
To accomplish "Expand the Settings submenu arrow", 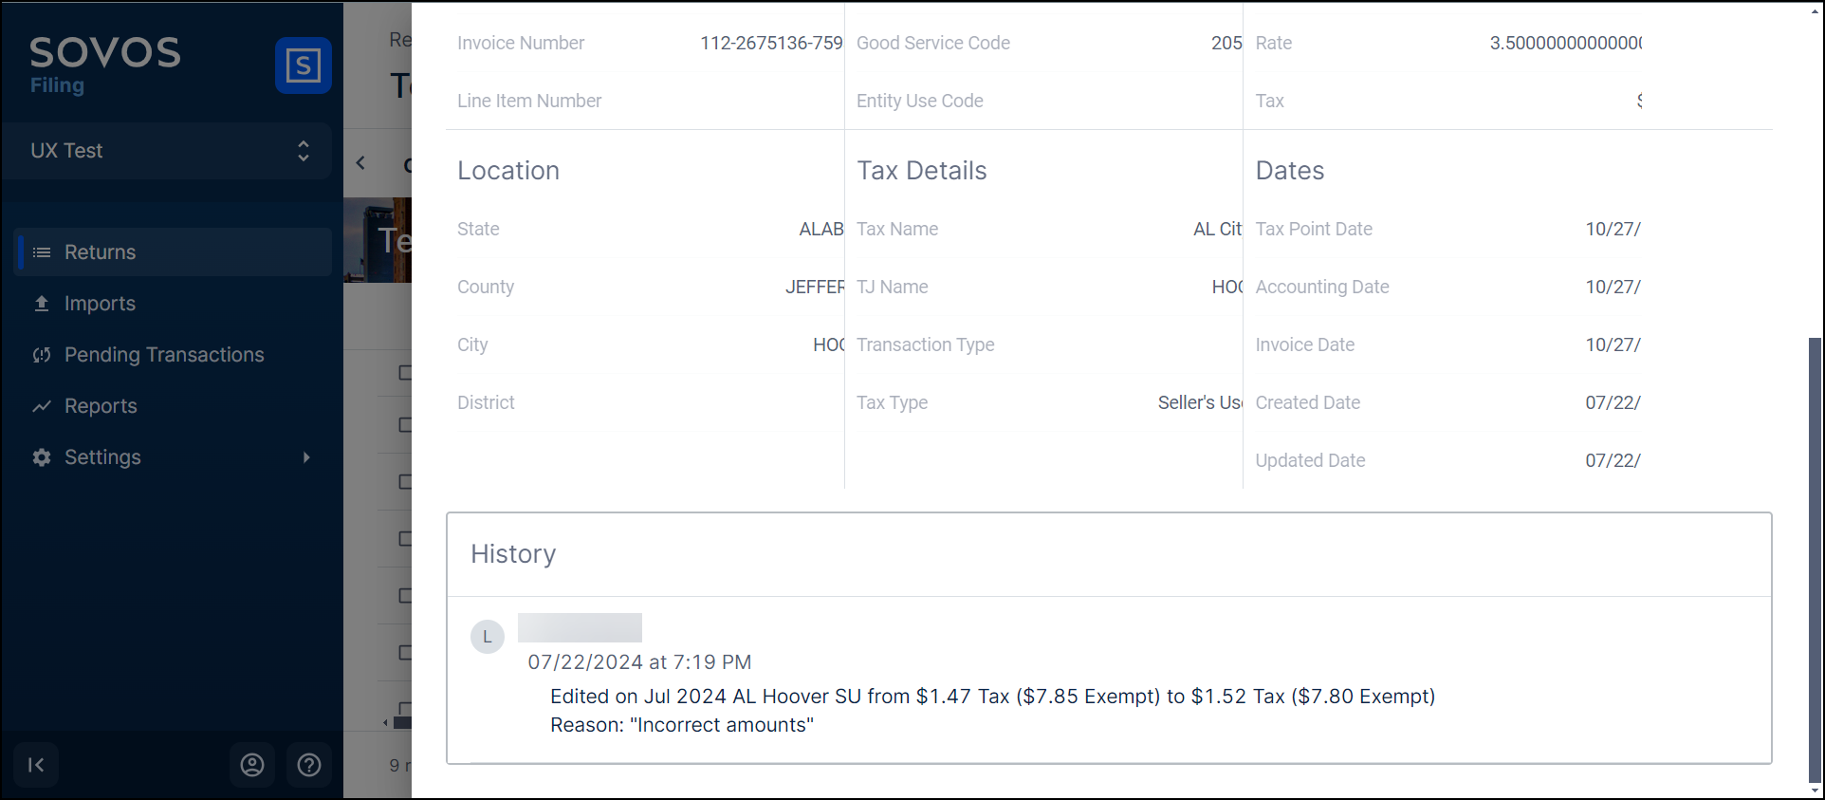I will [306, 457].
